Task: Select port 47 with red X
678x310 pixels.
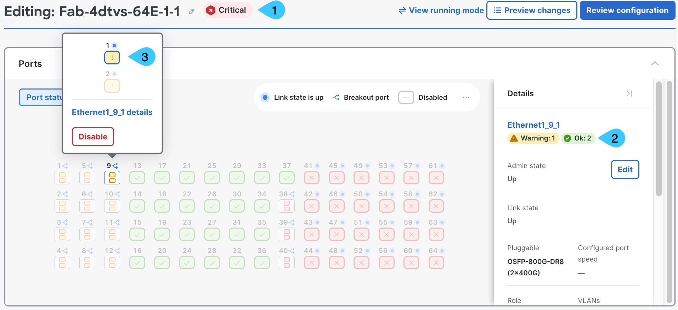Action: pyautogui.click(x=337, y=234)
